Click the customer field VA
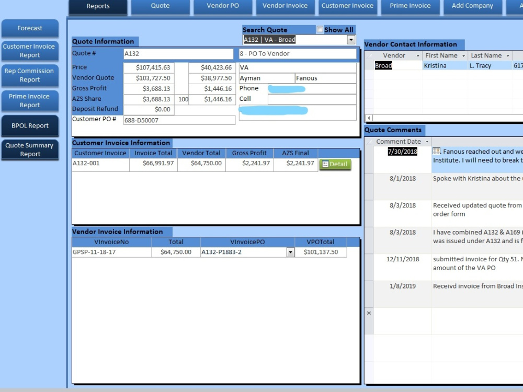This screenshot has height=392, width=523. pyautogui.click(x=298, y=67)
